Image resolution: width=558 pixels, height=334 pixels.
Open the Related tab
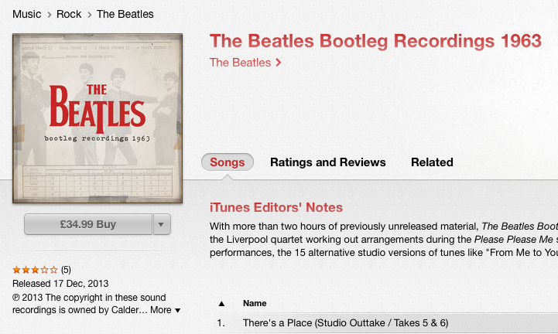[432, 162]
